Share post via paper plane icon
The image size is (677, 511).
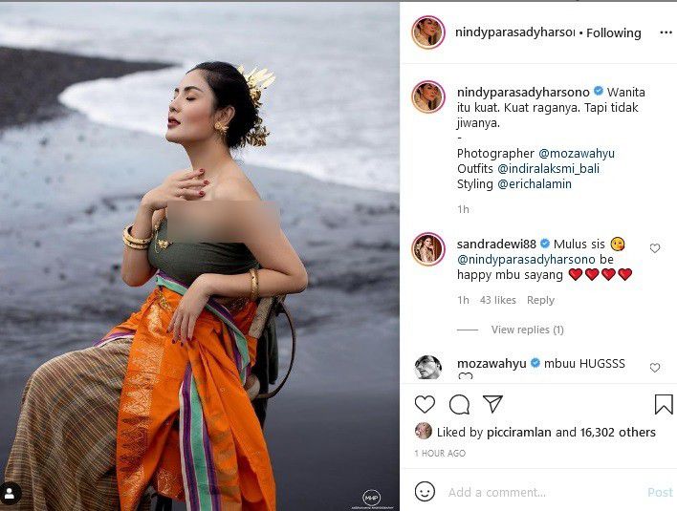492,404
